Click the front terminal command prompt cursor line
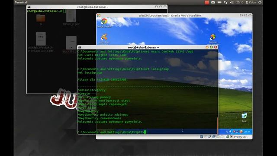The width and height of the screenshot is (277, 156). coord(112,132)
